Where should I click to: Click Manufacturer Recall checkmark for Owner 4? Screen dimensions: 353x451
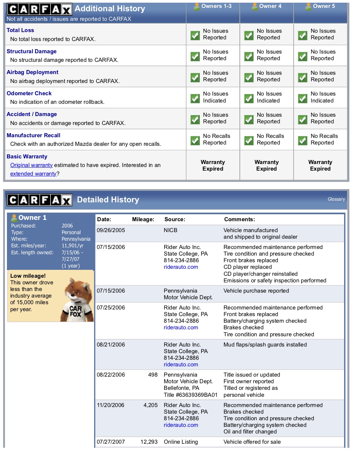[249, 141]
